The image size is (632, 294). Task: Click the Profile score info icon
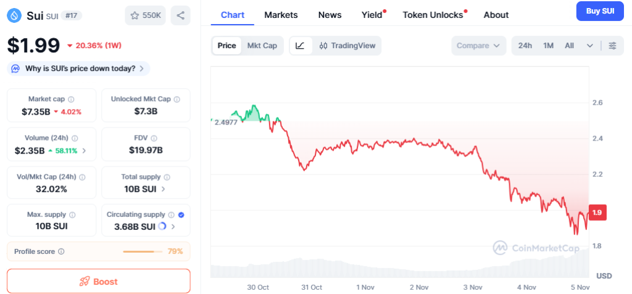click(x=61, y=251)
